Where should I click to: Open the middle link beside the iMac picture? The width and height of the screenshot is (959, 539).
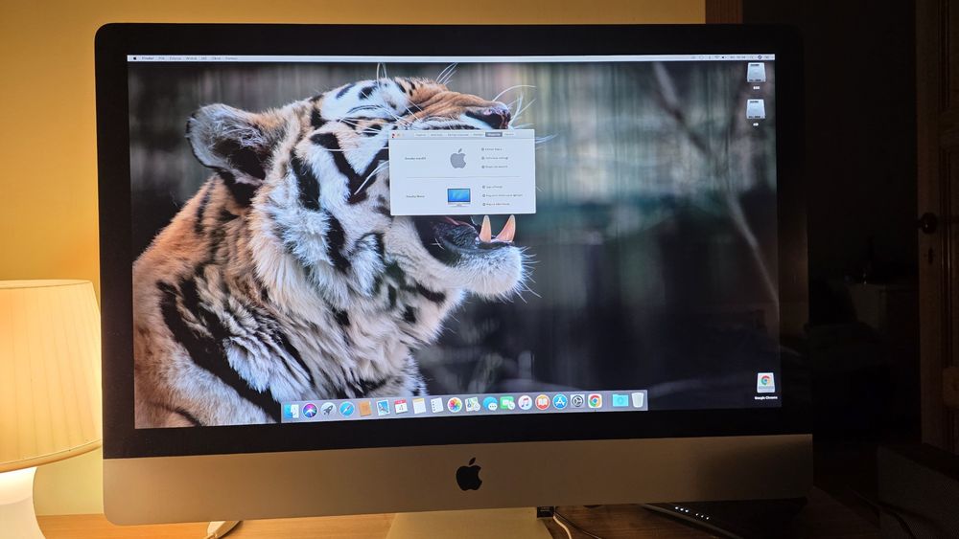pyautogui.click(x=503, y=195)
